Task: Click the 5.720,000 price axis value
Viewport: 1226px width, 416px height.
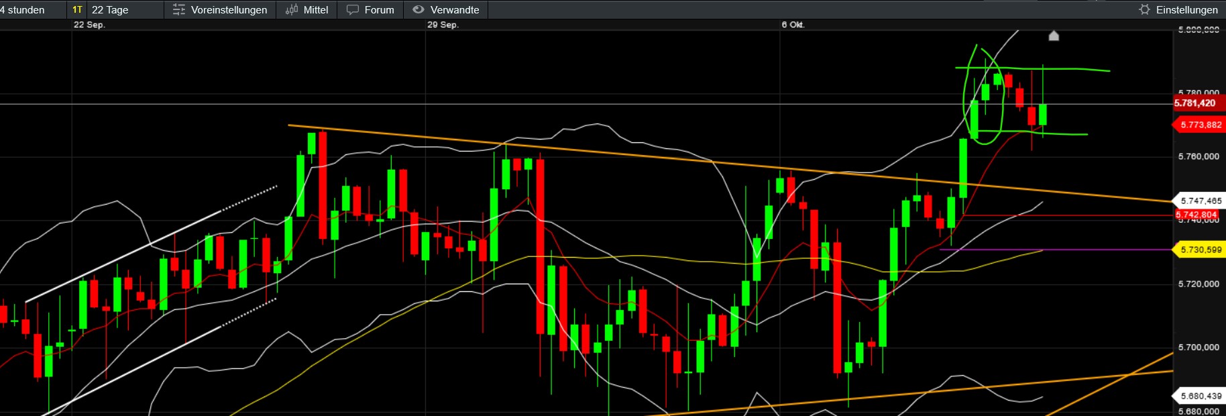Action: [x=1199, y=284]
